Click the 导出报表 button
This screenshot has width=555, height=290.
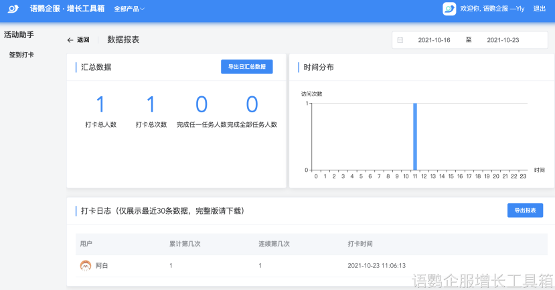pyautogui.click(x=525, y=210)
